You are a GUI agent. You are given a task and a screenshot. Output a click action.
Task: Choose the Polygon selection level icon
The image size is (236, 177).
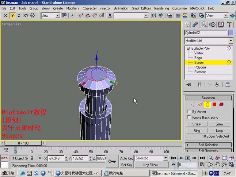click(214, 104)
